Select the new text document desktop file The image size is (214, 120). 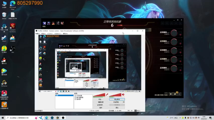(x=13, y=16)
